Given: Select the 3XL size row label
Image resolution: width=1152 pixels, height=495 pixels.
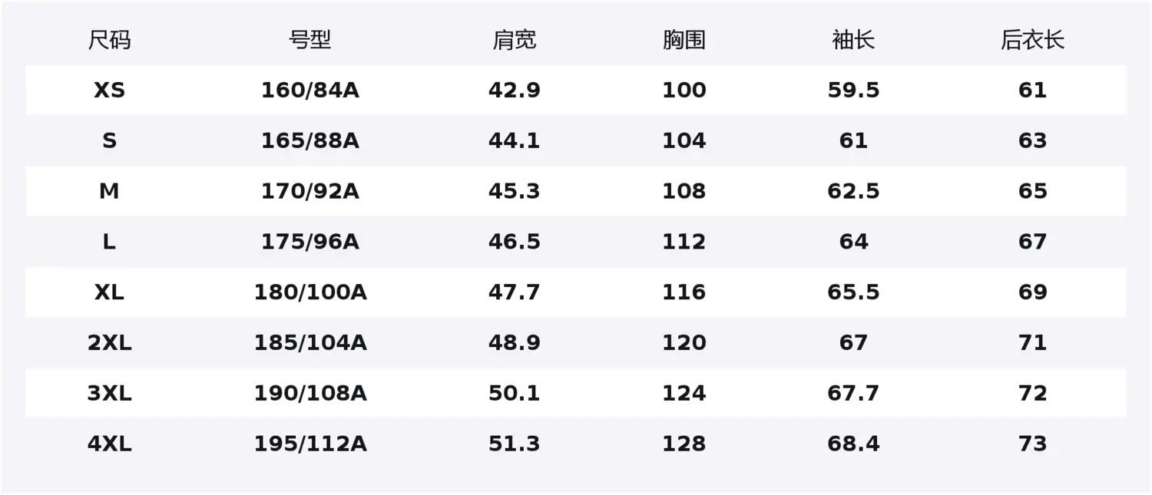Looking at the screenshot, I should tap(109, 394).
